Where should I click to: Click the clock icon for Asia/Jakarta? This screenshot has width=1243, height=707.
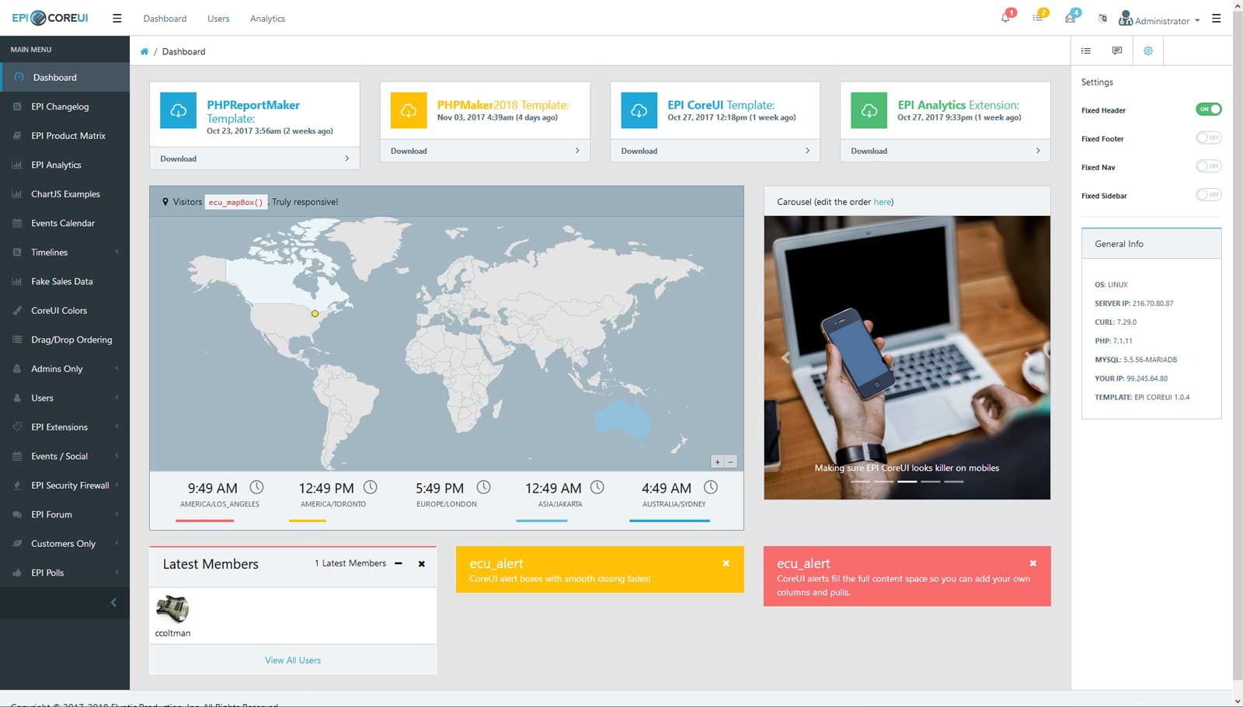pos(597,487)
